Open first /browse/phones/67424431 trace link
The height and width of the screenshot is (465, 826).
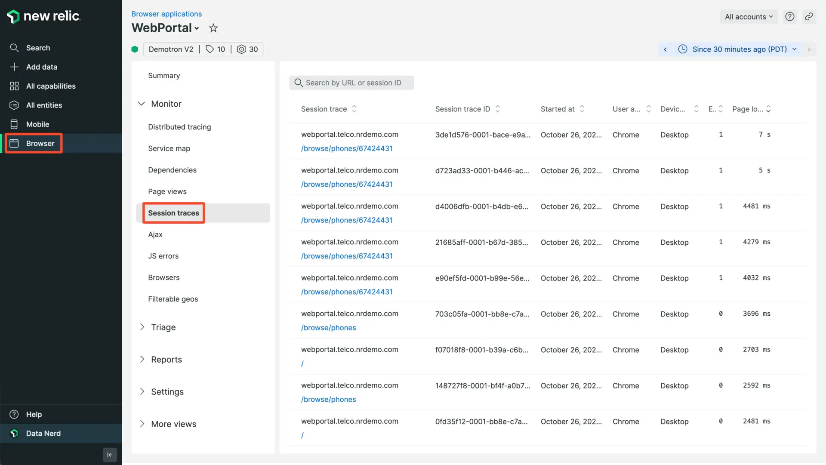pos(347,148)
